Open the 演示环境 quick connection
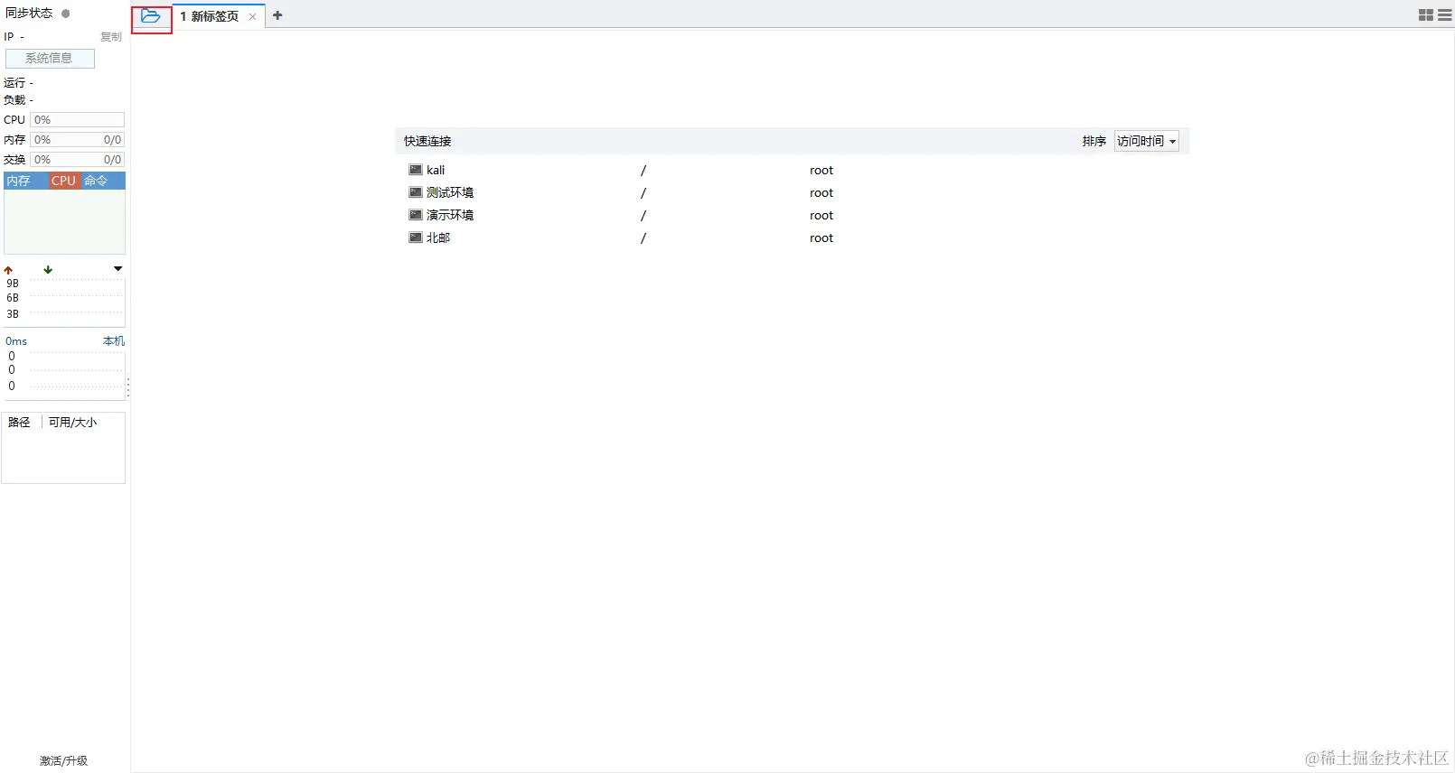Image resolution: width=1455 pixels, height=773 pixels. pos(450,215)
